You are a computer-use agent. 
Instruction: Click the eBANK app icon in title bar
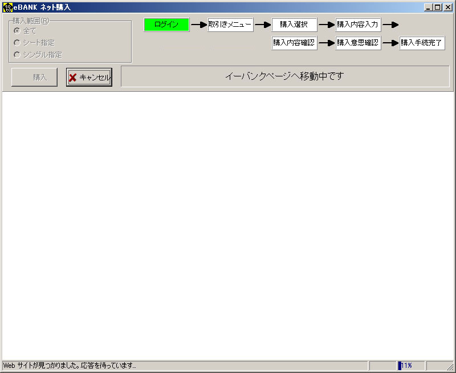[7, 7]
